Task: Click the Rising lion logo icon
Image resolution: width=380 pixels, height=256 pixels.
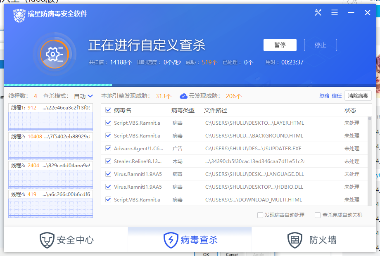Action: coord(19,15)
